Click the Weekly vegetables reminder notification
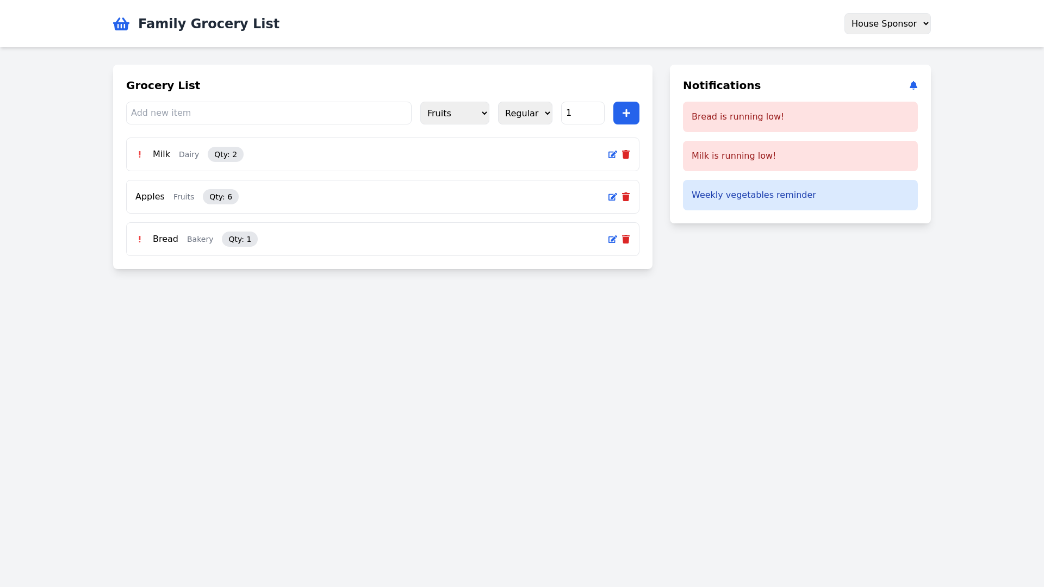This screenshot has height=587, width=1044. (800, 195)
